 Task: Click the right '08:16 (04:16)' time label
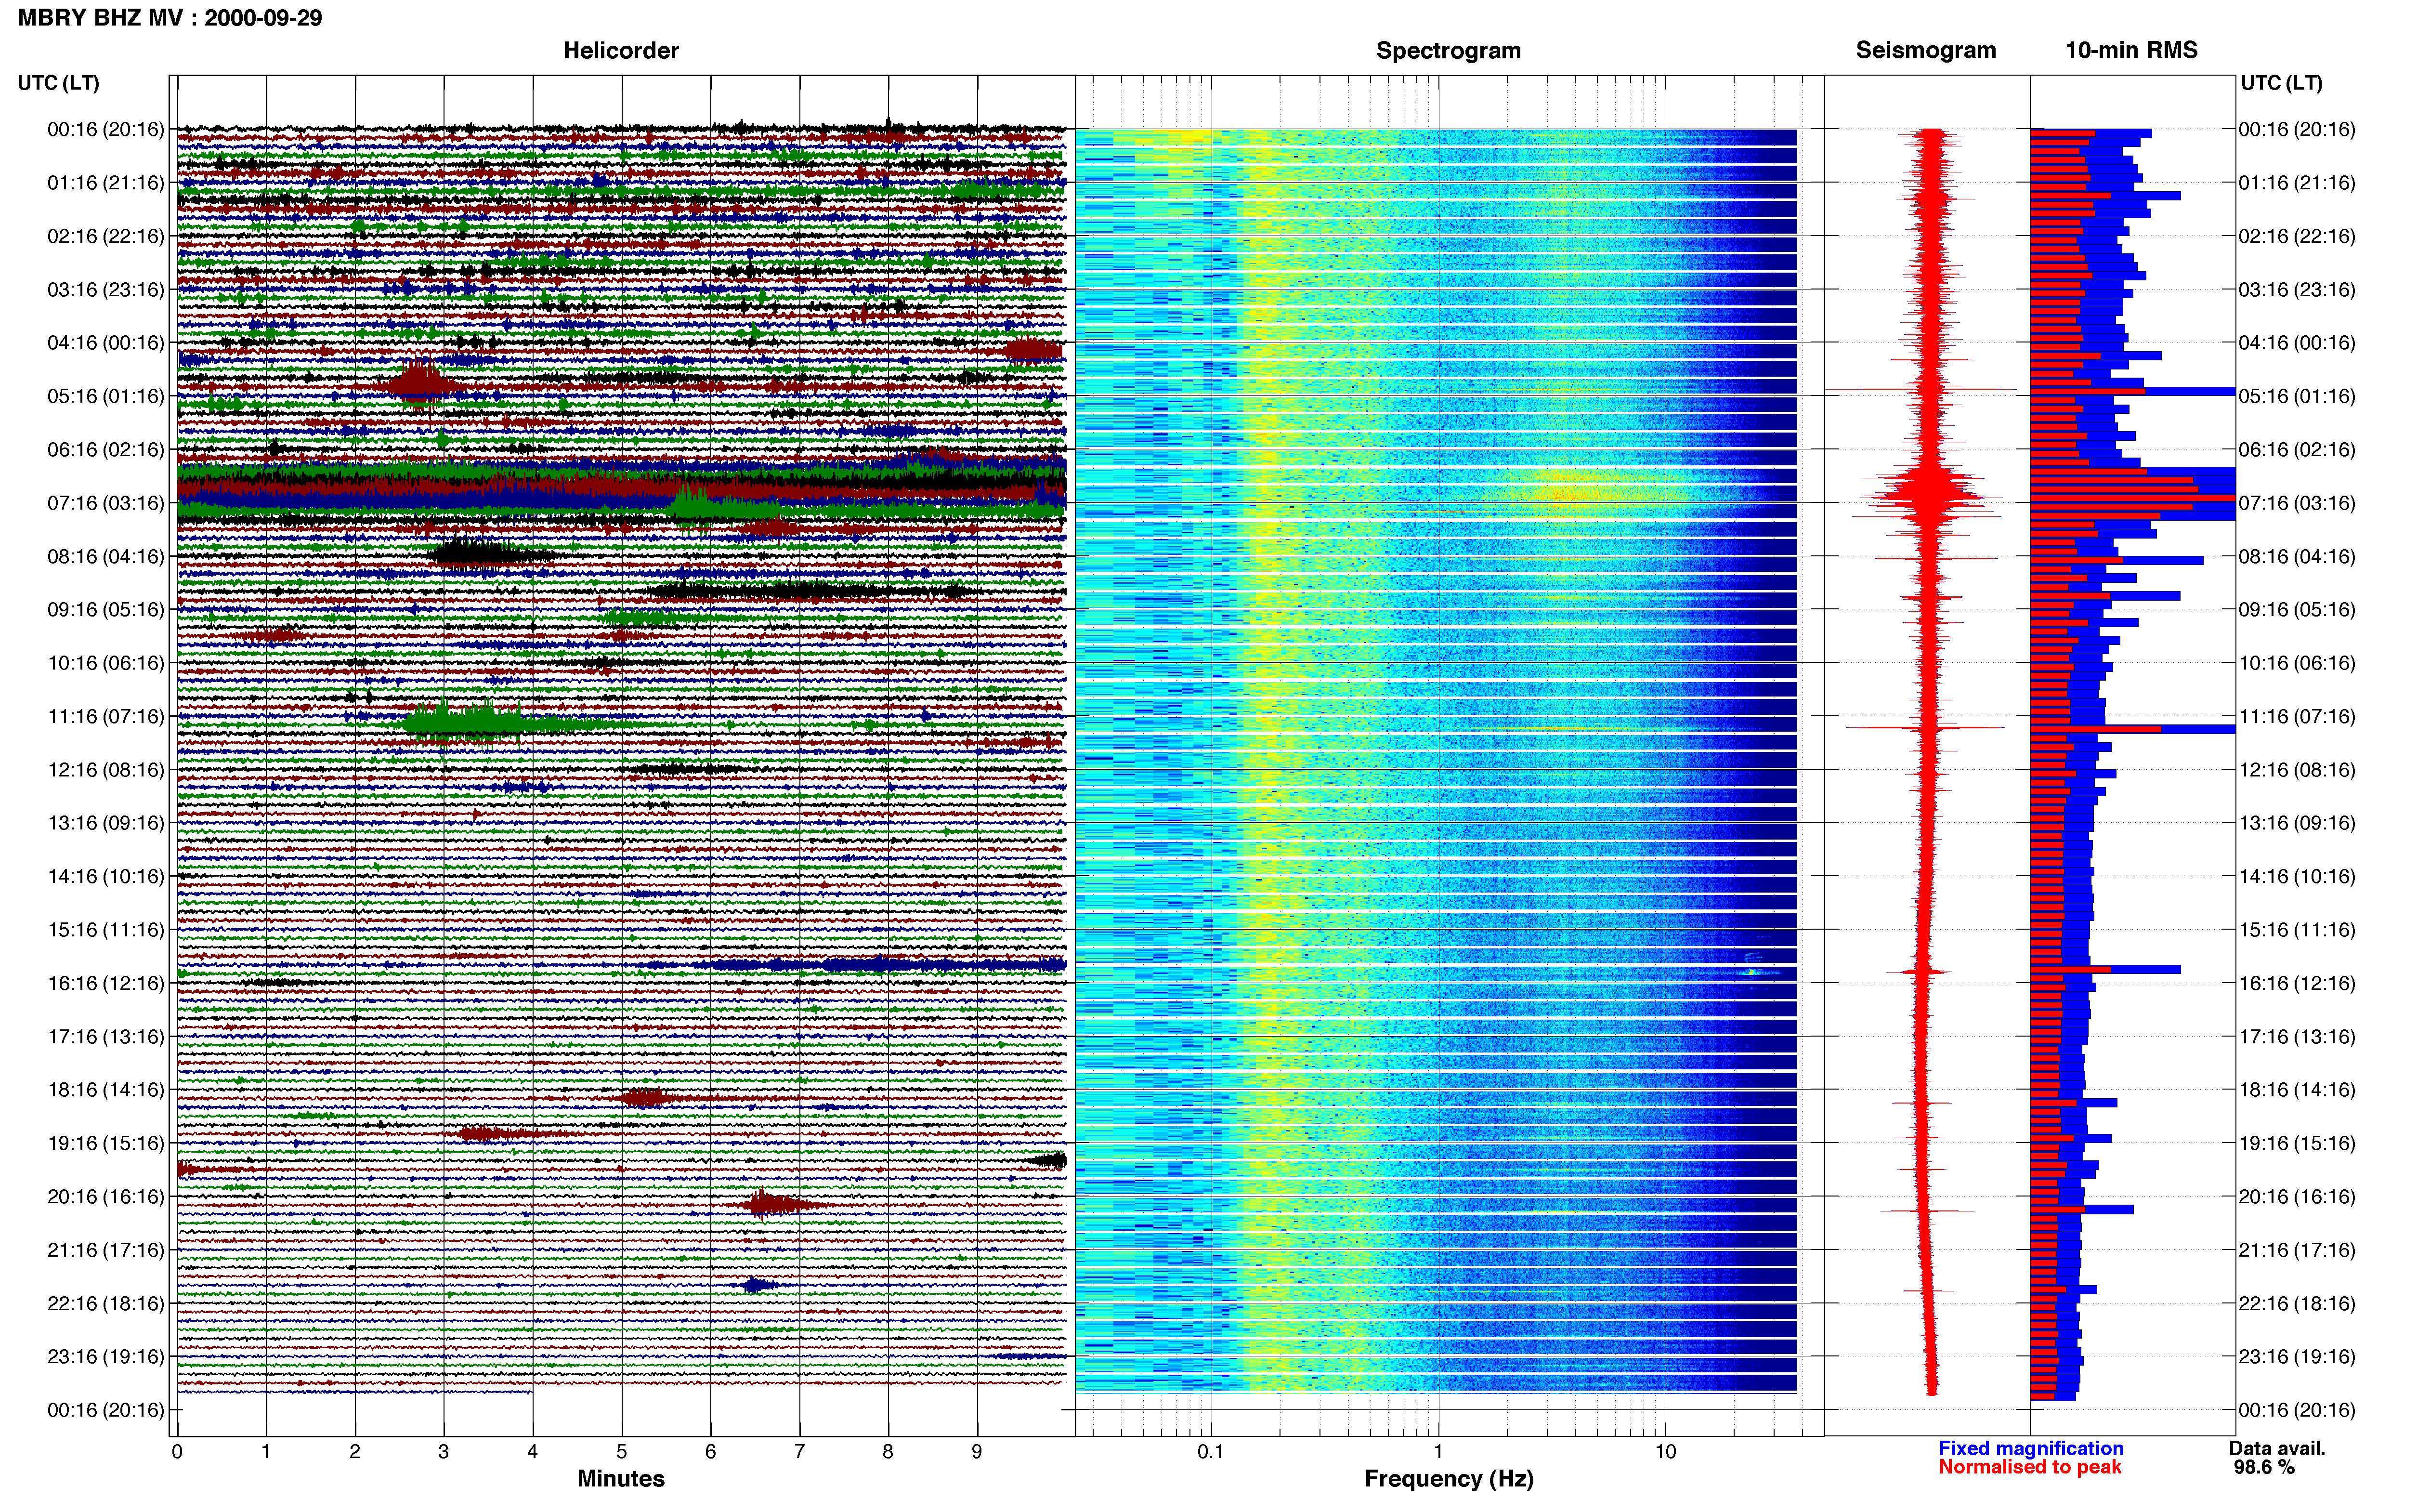pyautogui.click(x=2297, y=556)
